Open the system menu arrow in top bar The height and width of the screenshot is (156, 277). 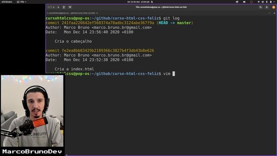(274, 2)
